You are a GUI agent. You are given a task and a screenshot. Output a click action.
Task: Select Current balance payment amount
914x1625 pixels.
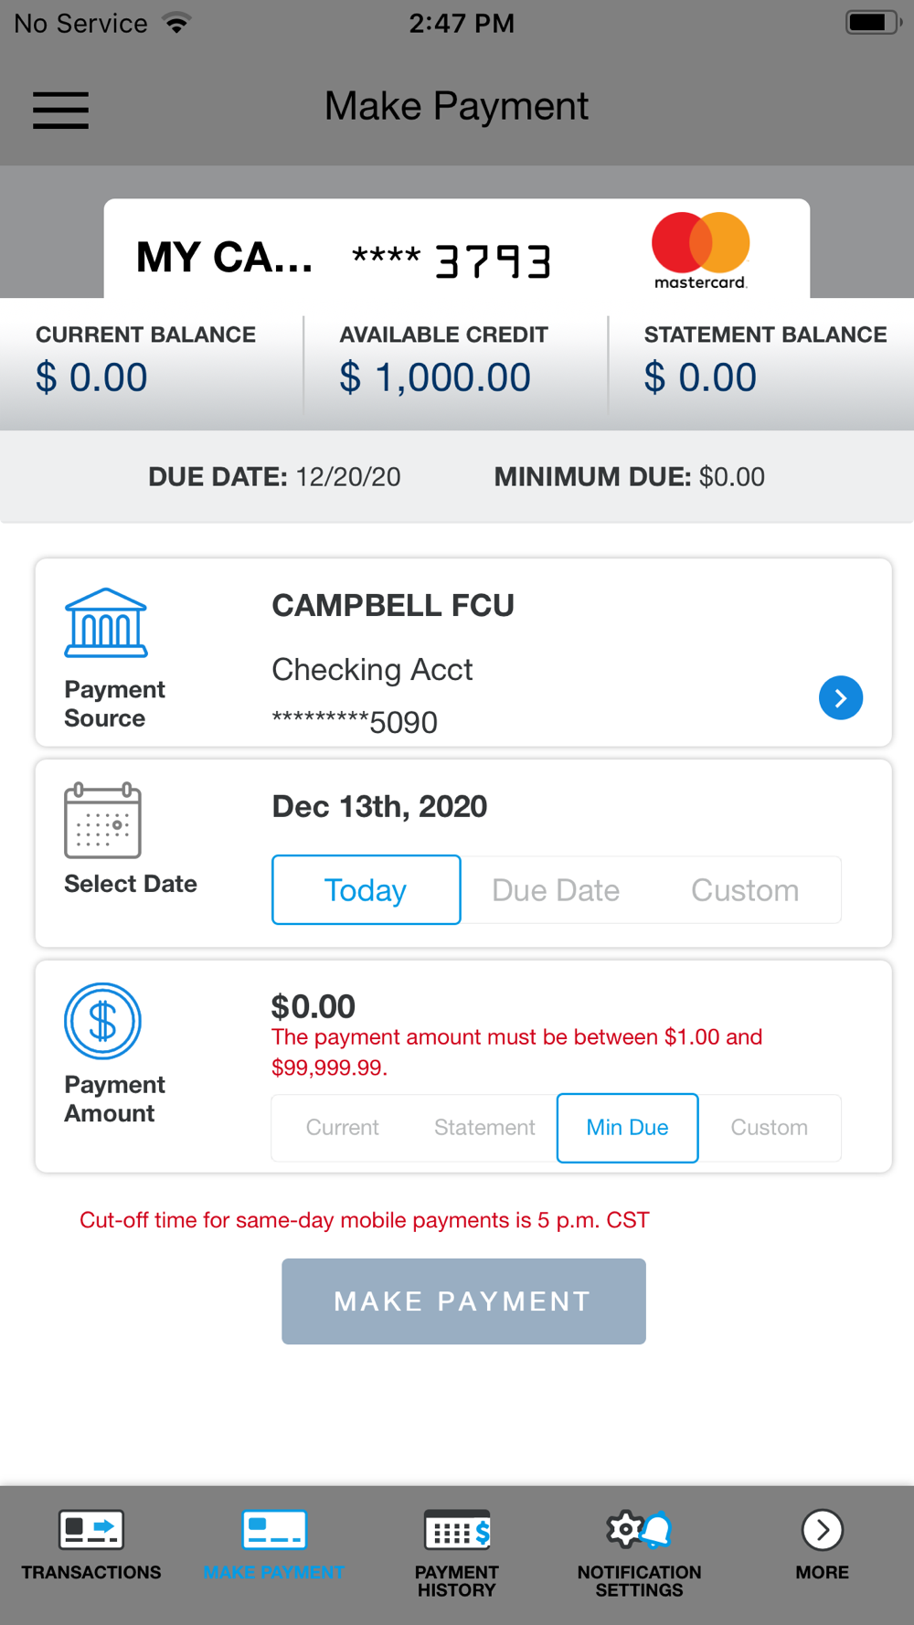342,1128
